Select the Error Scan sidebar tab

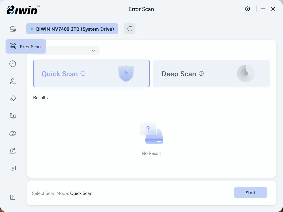(x=26, y=46)
